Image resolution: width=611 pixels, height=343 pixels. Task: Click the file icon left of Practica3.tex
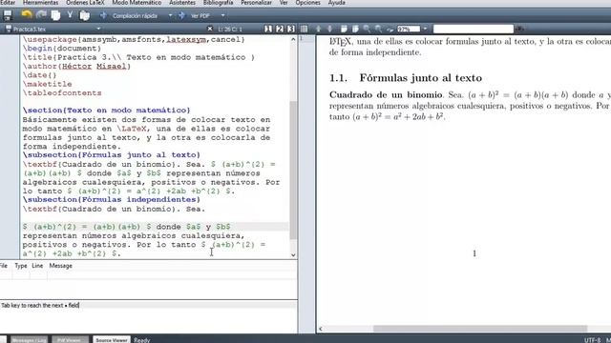(x=9, y=29)
